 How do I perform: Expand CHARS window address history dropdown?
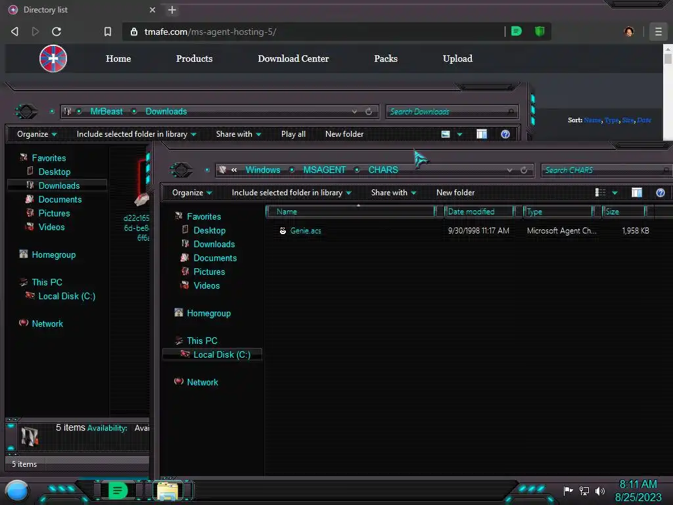[509, 170]
